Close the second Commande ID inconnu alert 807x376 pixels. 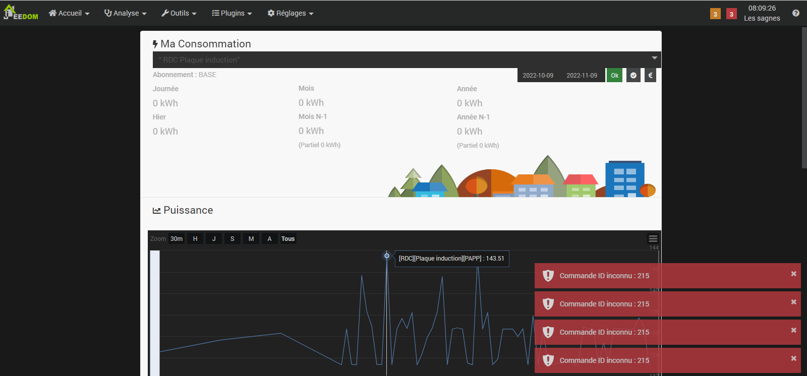click(793, 302)
